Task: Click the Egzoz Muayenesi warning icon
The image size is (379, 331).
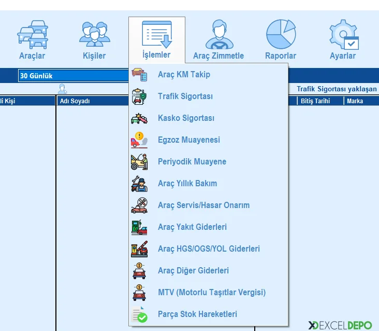Action: [x=139, y=140]
